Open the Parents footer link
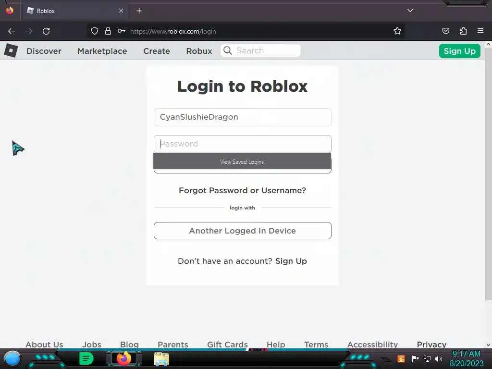The width and height of the screenshot is (492, 369). (173, 344)
